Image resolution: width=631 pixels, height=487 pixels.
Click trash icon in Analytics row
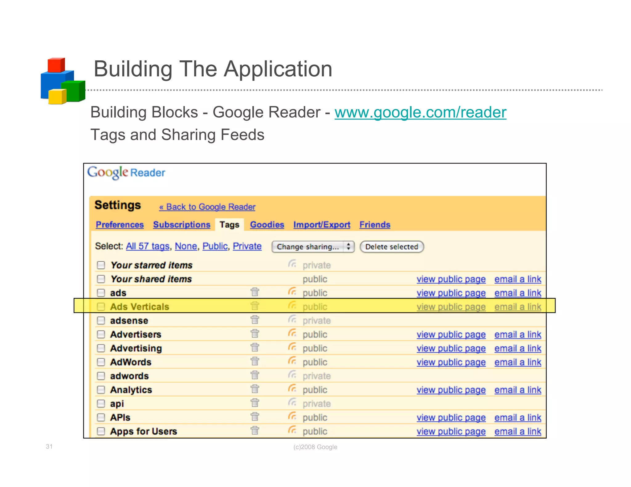click(x=255, y=389)
